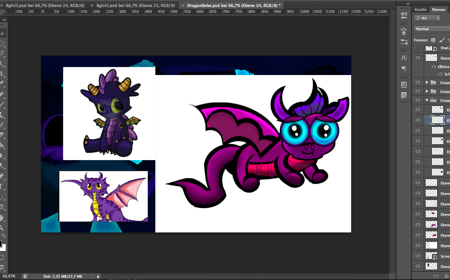Image resolution: width=450 pixels, height=280 pixels.
Task: Click the foreground color swatch
Action: [1, 244]
